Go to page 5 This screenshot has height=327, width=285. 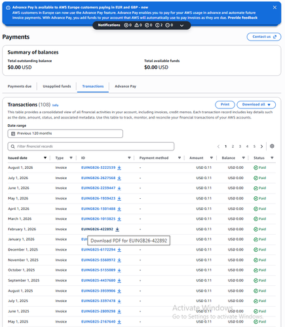pos(254,146)
